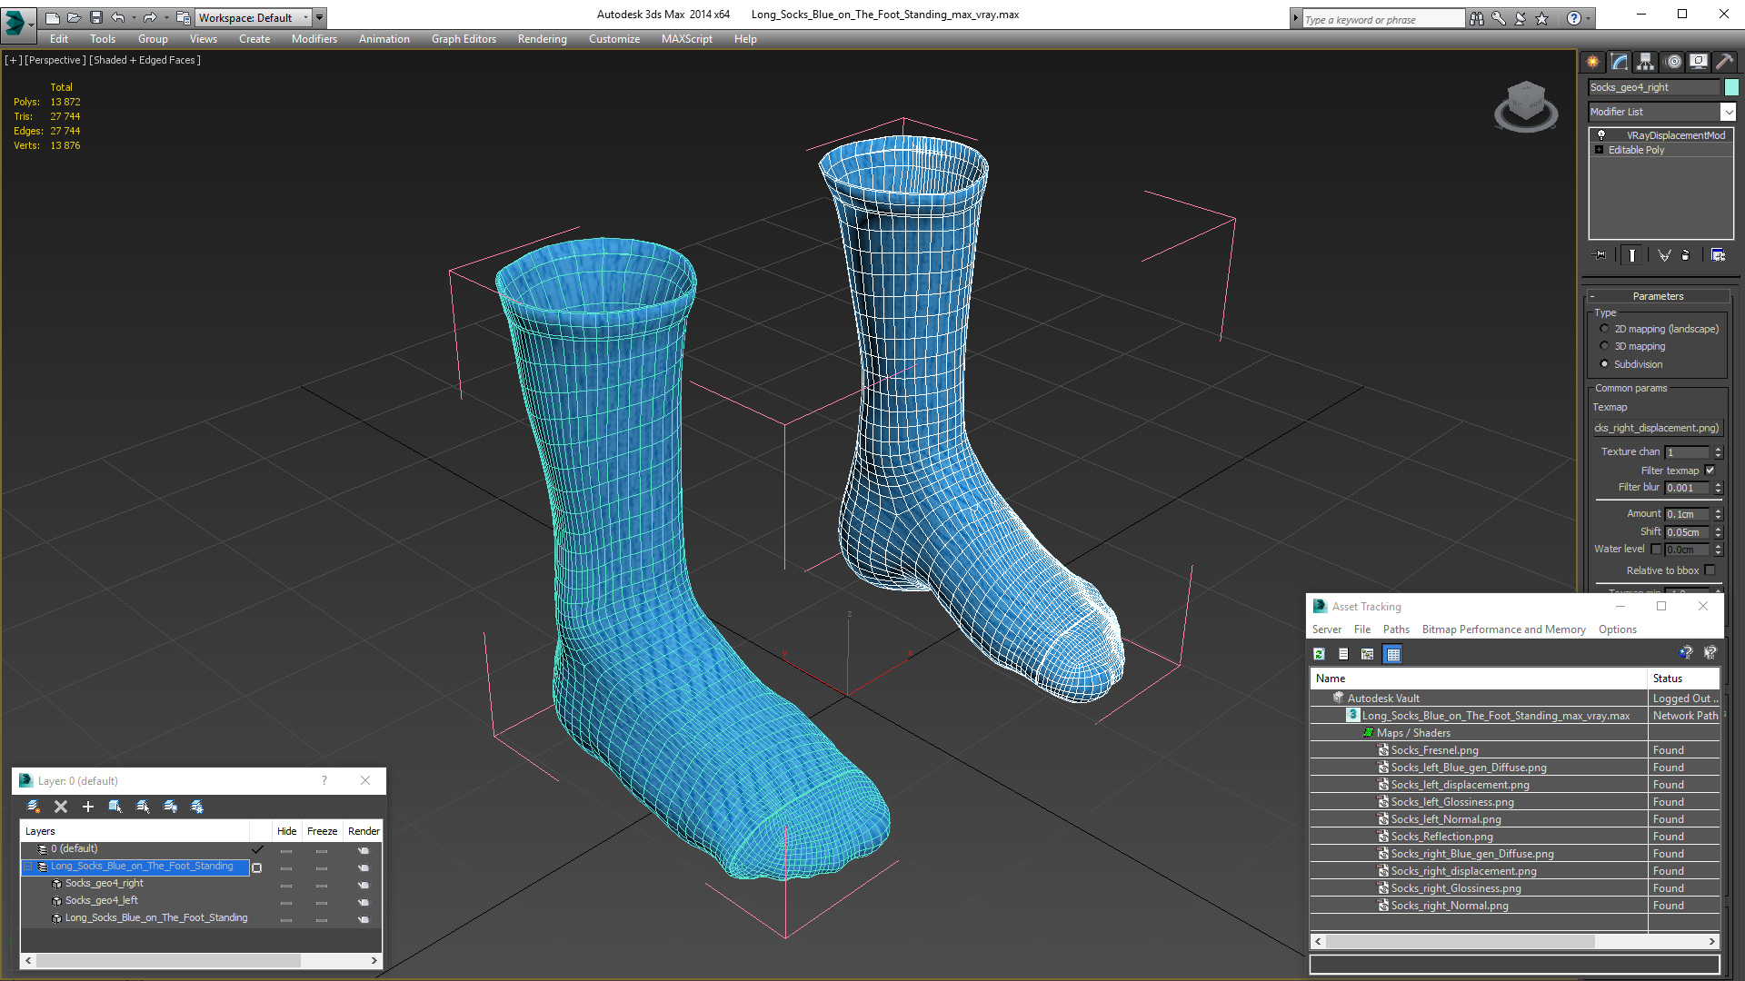The width and height of the screenshot is (1745, 981).
Task: Click Freeze/Unfreeze All Layers icon
Action: (197, 807)
